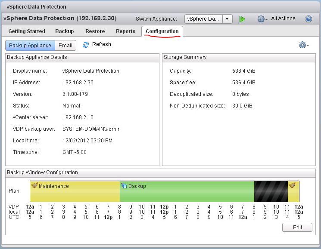
Task: Click the Storage Summary panel header
Action: click(239, 57)
